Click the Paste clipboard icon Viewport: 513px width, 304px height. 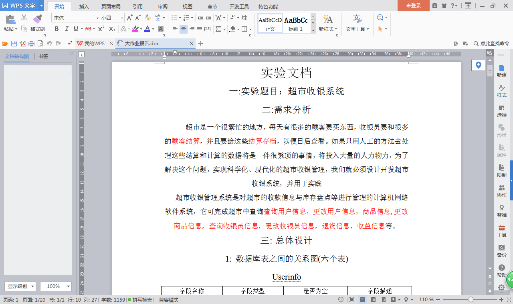pos(10,19)
